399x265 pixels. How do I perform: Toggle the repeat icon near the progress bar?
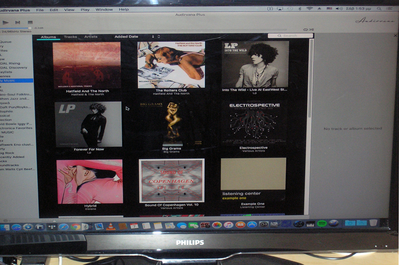(x=305, y=30)
